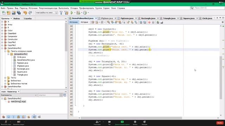Switch to the Файлы panel tab
The image size is (225, 126).
coord(17,19)
